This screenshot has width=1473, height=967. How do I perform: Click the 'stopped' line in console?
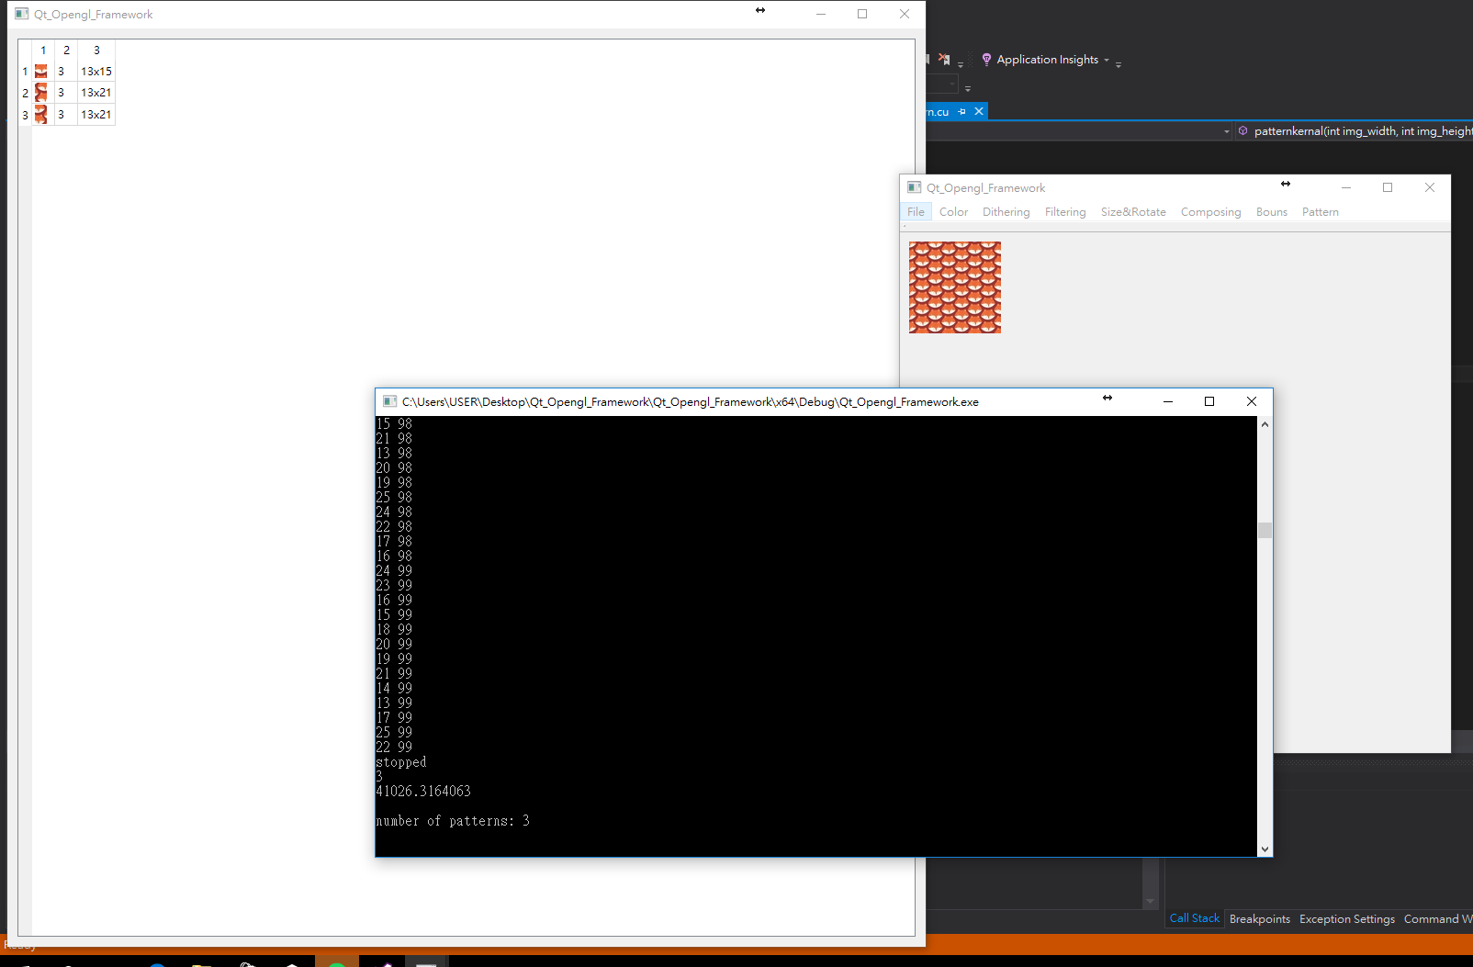point(401,762)
